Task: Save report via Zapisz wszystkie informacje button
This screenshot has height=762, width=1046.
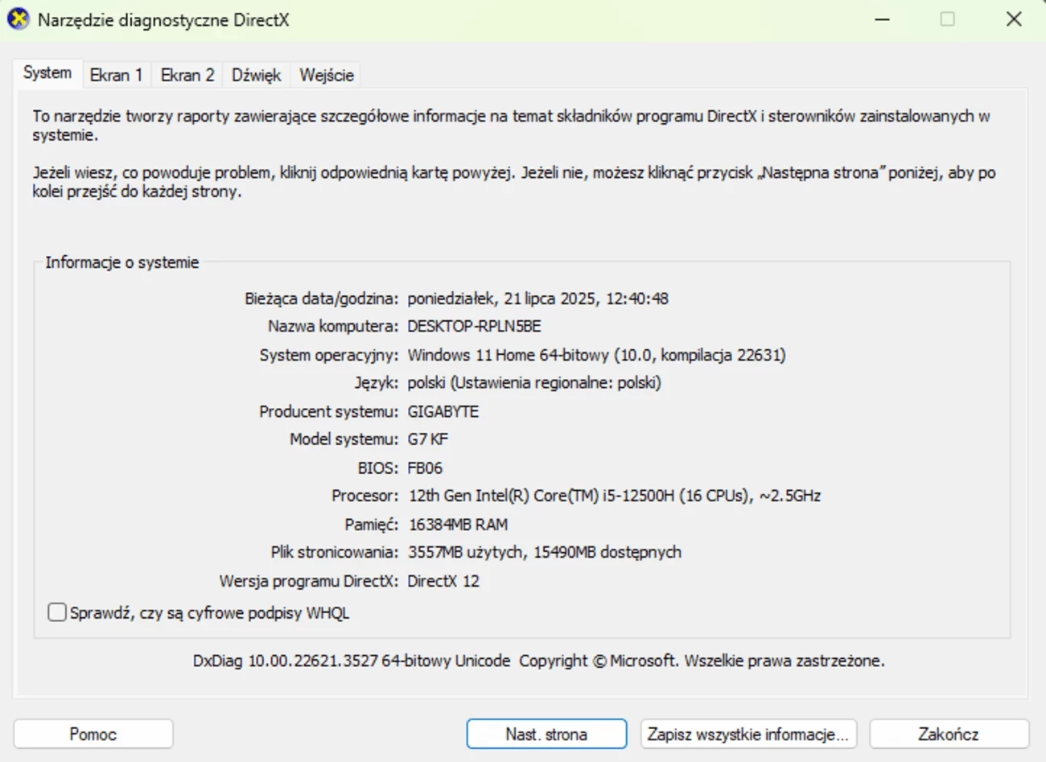Action: (x=748, y=734)
